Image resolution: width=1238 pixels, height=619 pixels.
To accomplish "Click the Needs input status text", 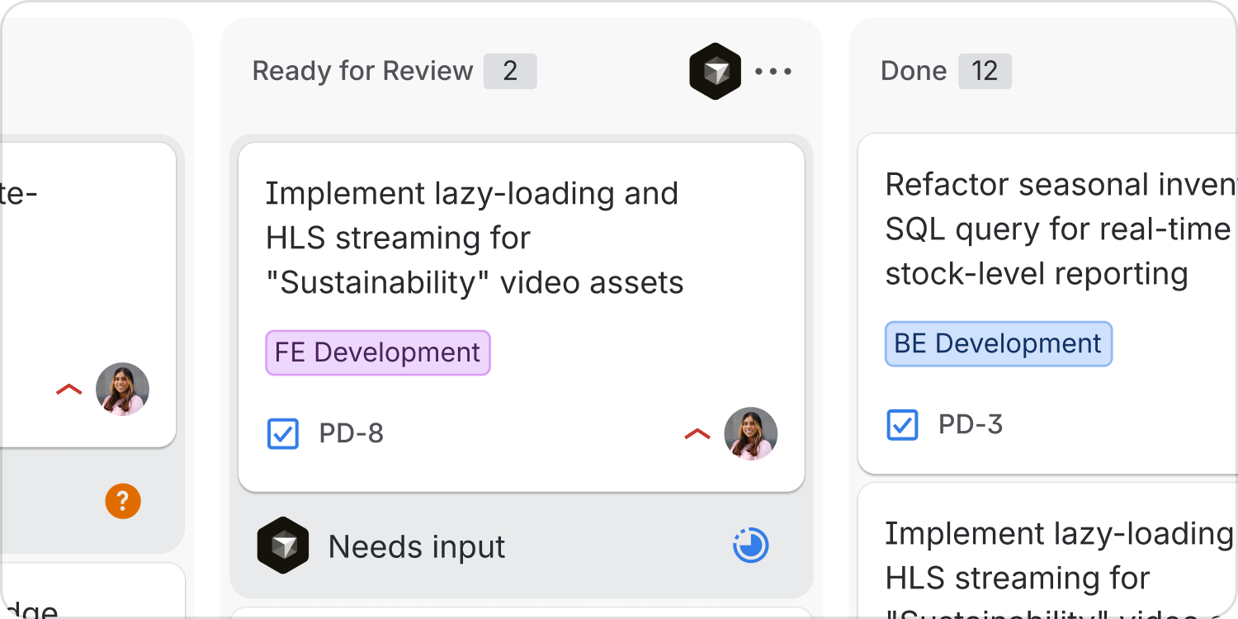I will (417, 546).
